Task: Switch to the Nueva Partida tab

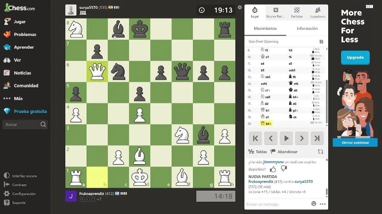Action: [x=275, y=13]
